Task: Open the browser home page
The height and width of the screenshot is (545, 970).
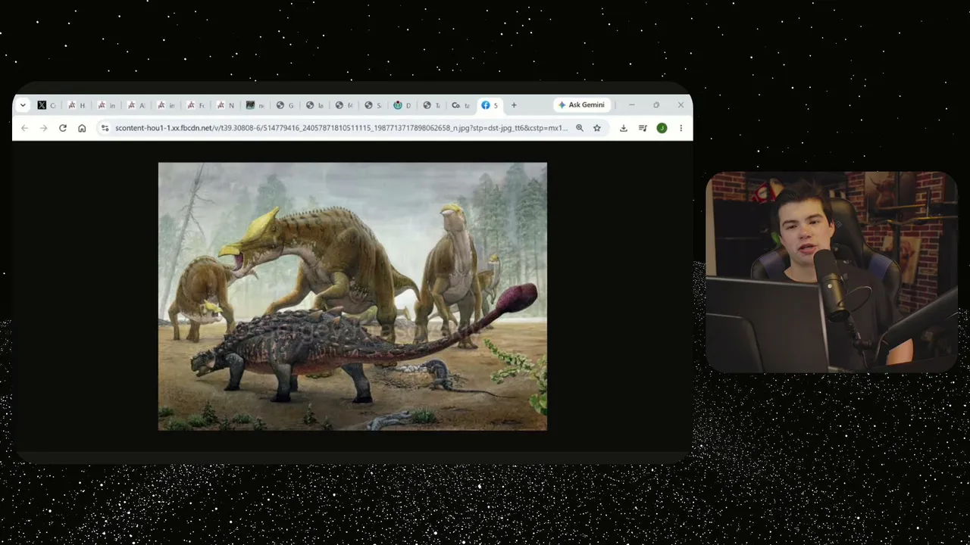Action: (82, 128)
